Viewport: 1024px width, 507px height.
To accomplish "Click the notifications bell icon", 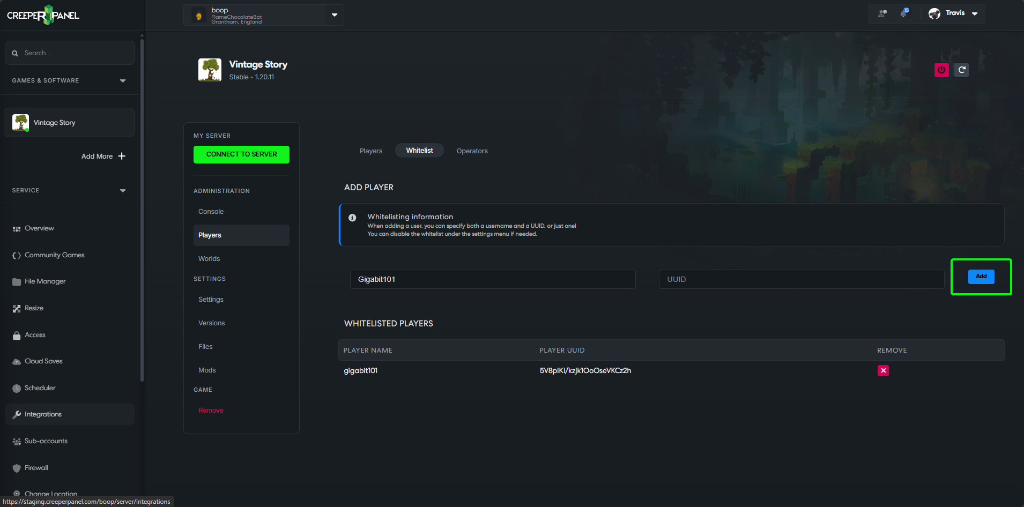I will [904, 13].
